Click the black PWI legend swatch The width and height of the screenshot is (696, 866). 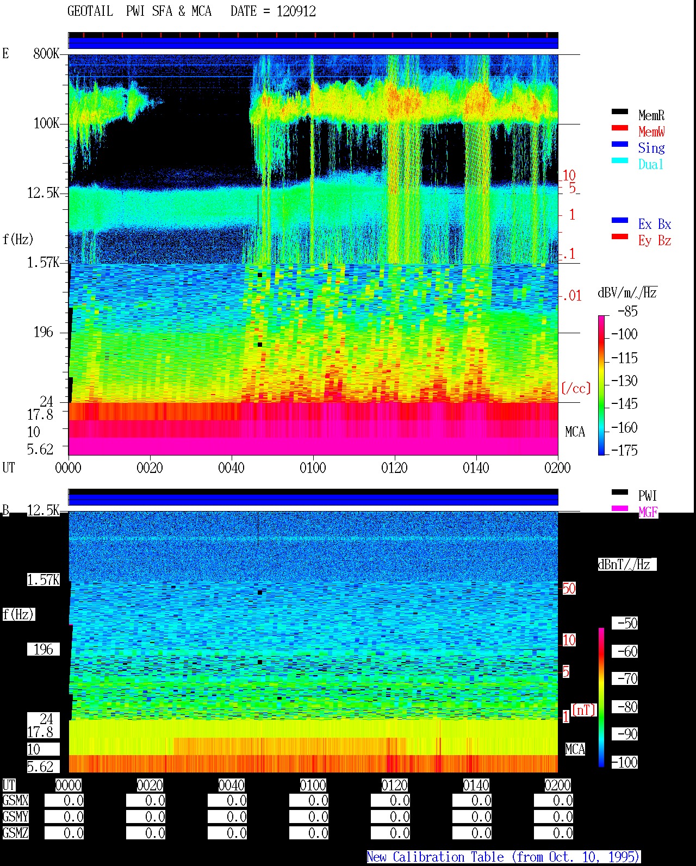[620, 493]
